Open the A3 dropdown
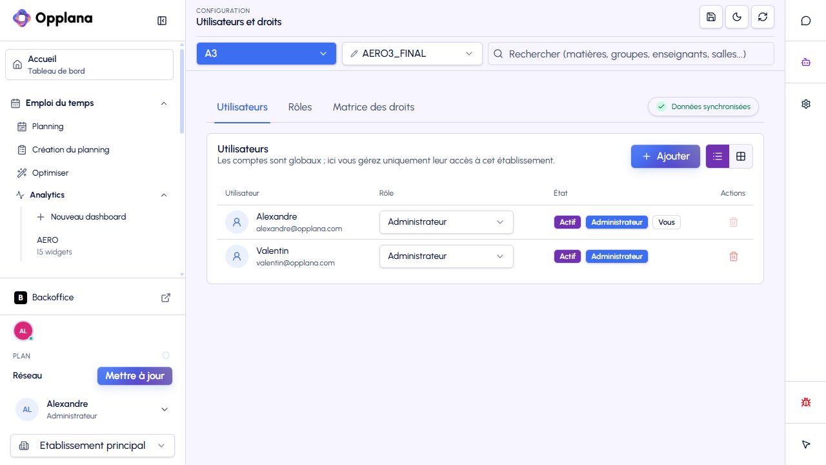The height and width of the screenshot is (465, 826). coord(267,54)
